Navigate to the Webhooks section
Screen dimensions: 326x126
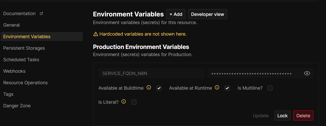click(14, 71)
